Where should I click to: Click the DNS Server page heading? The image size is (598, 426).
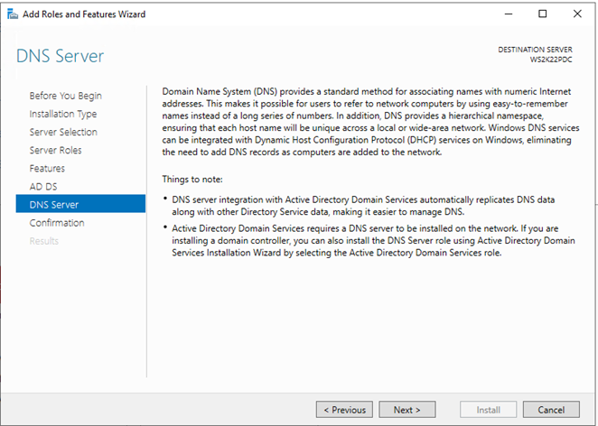click(60, 56)
